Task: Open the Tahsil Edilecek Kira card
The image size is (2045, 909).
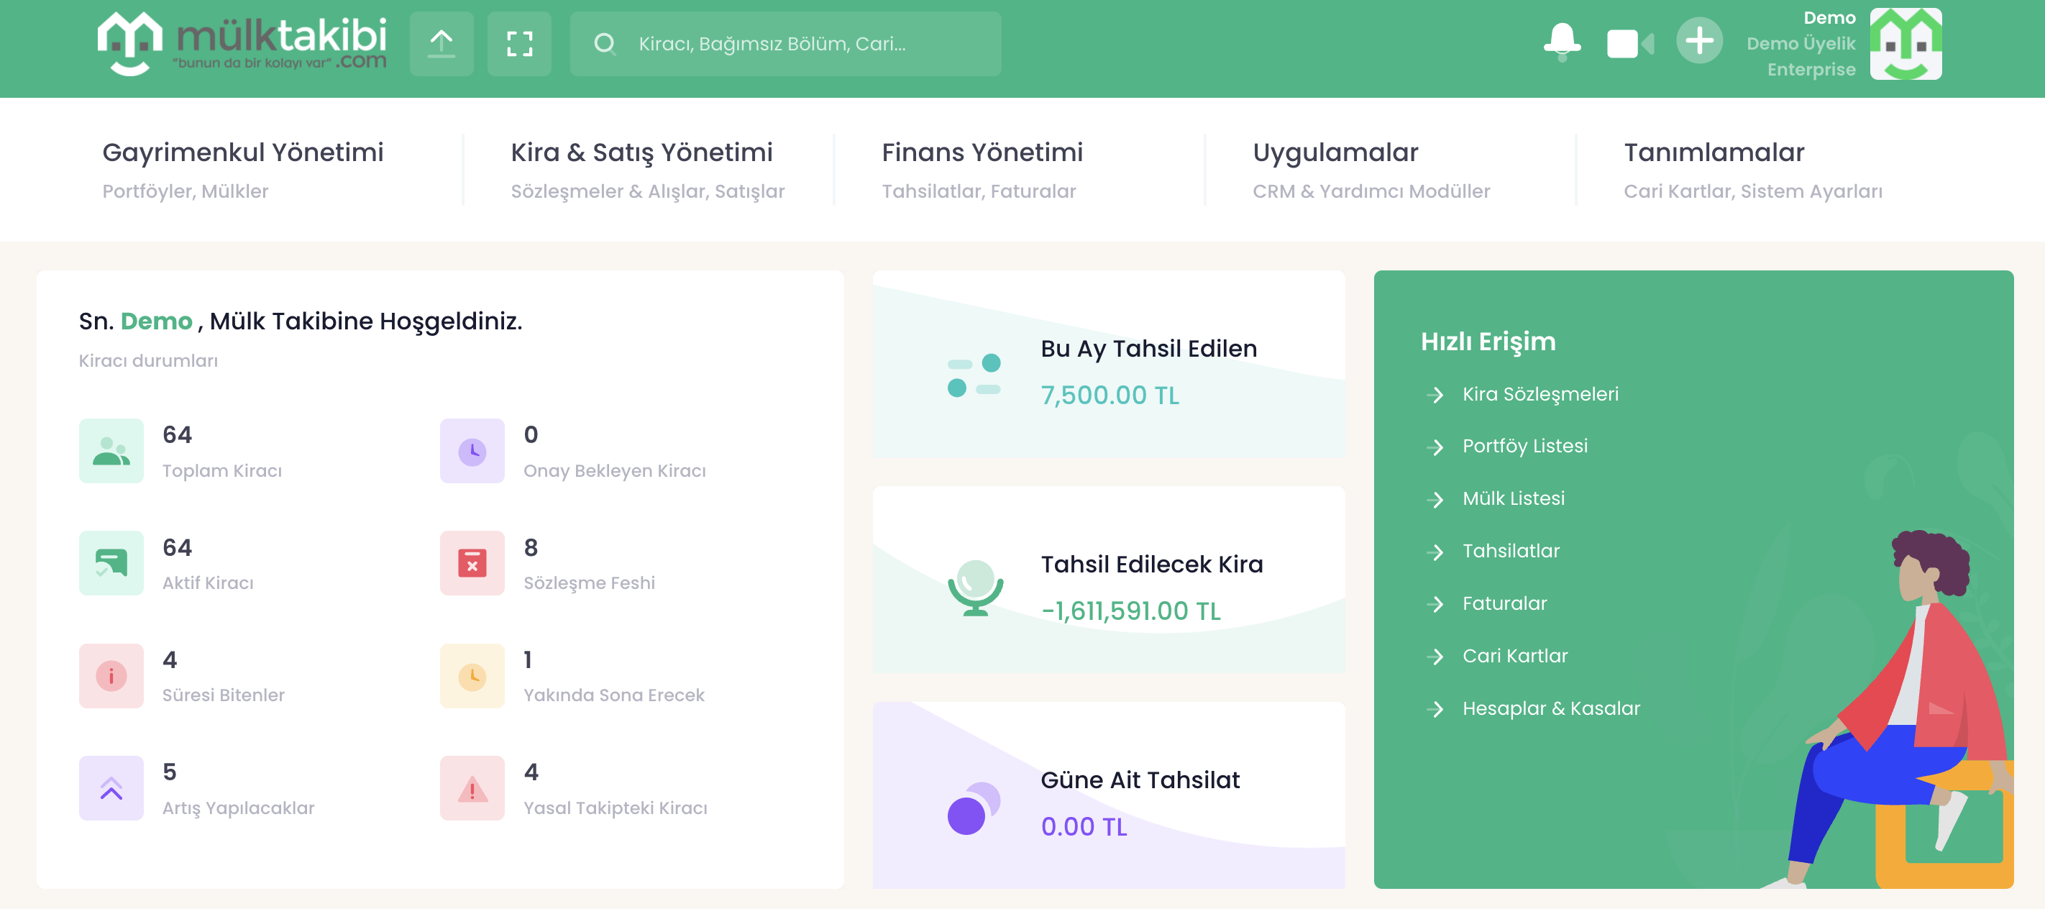Action: pyautogui.click(x=1108, y=580)
